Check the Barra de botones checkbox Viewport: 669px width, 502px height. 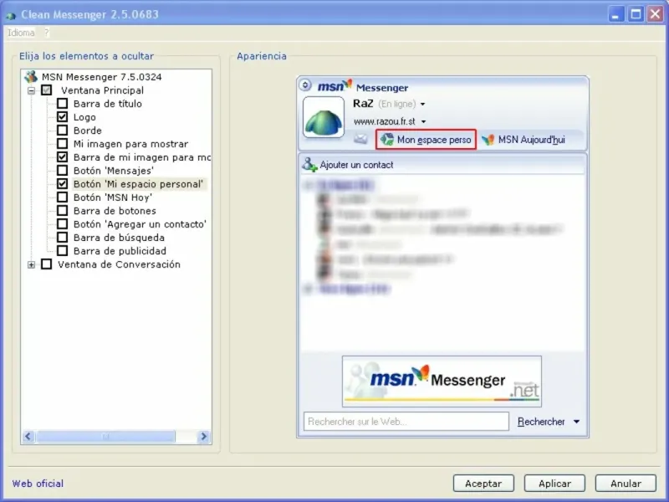pos(62,211)
